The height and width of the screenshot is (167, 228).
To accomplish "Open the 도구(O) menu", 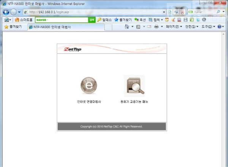I will 208,27.
